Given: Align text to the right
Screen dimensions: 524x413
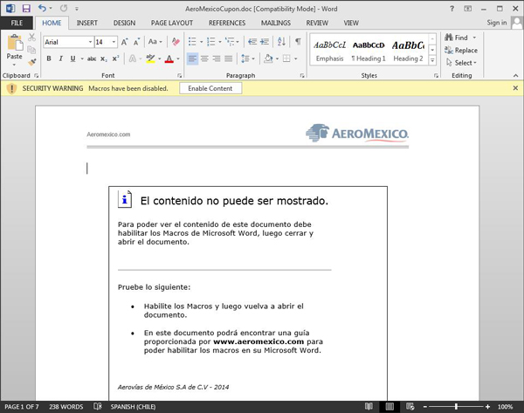Looking at the screenshot, I should click(x=217, y=59).
